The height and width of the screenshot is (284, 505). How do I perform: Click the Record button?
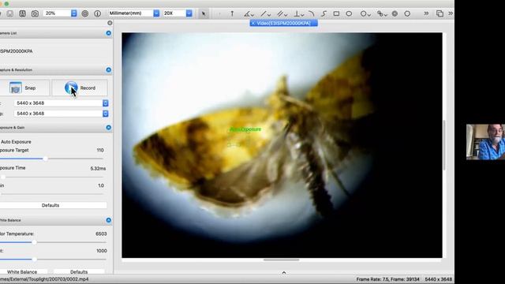point(80,88)
